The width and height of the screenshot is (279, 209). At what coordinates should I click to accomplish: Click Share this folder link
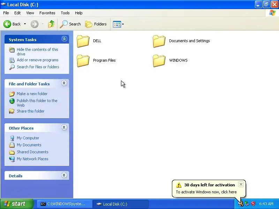[30, 111]
